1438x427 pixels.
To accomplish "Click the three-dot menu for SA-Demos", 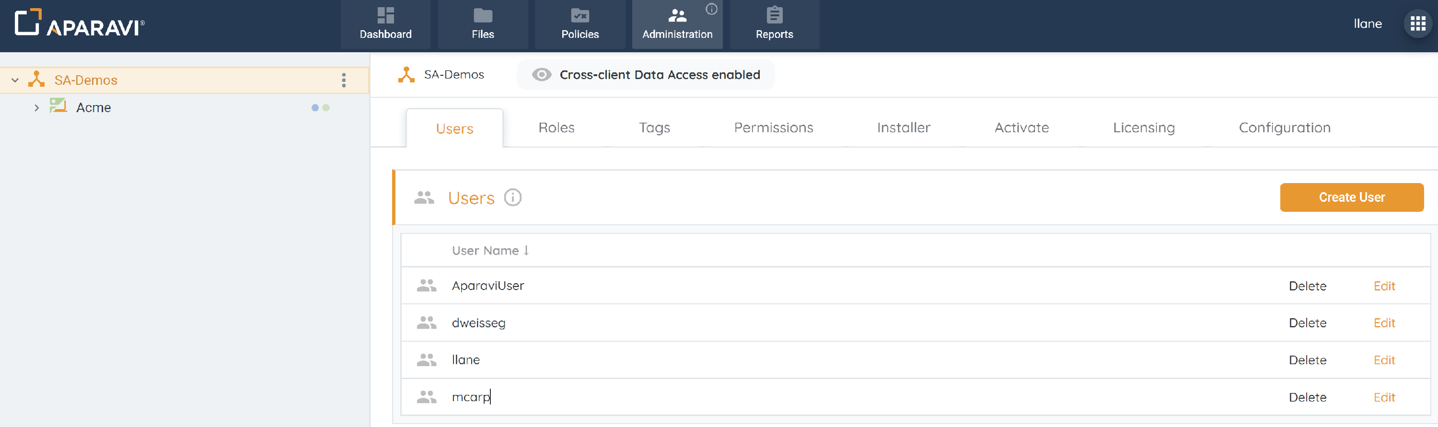I will [344, 81].
